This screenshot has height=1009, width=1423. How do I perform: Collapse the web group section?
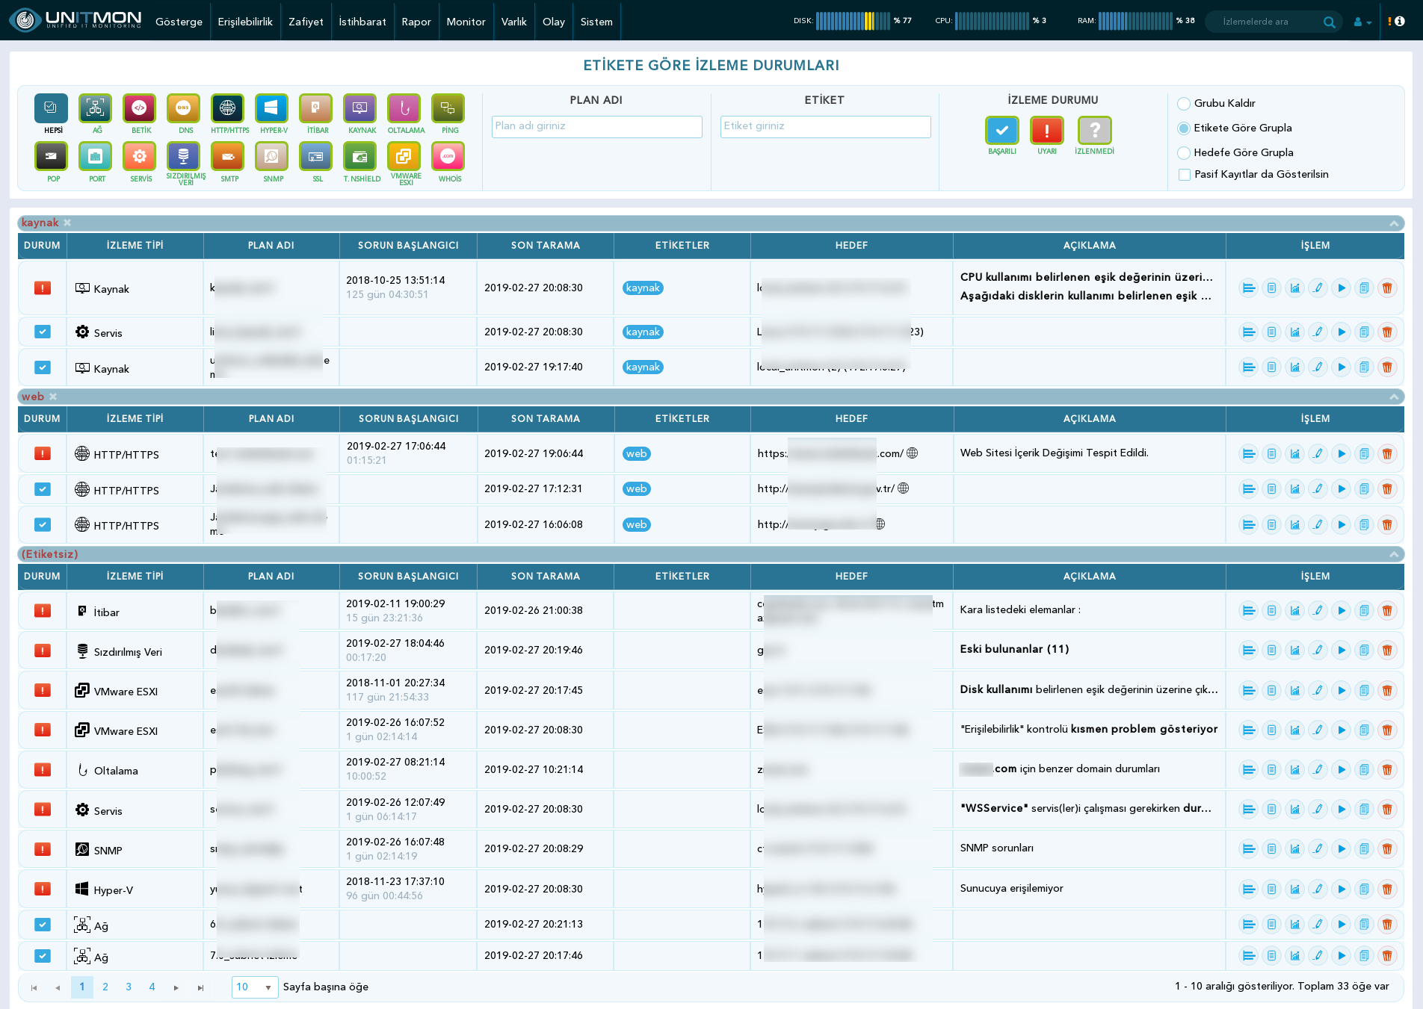[1394, 397]
